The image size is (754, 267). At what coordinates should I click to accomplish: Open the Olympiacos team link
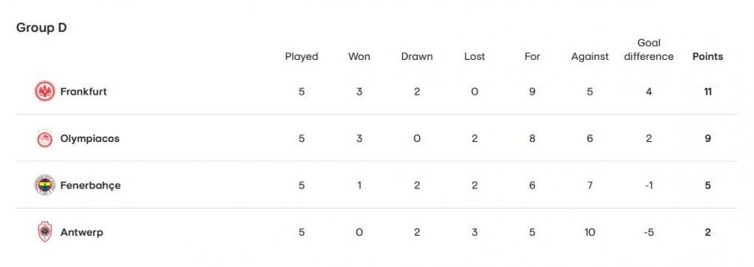(89, 138)
